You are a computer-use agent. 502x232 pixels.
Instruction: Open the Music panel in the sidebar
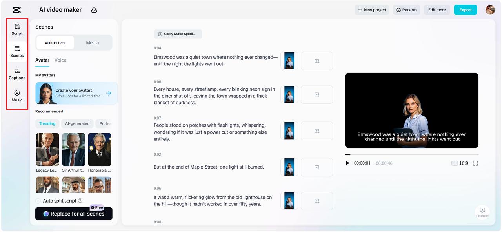pos(17,96)
